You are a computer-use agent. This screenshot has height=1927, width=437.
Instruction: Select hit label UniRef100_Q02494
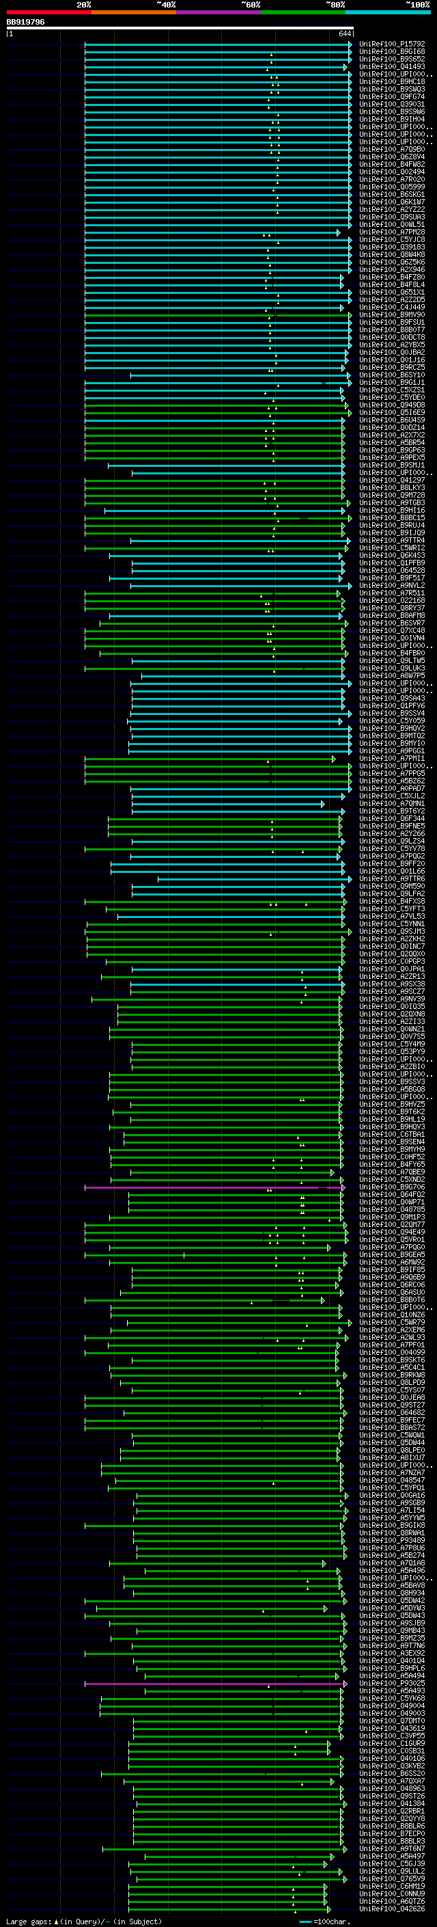392,172
